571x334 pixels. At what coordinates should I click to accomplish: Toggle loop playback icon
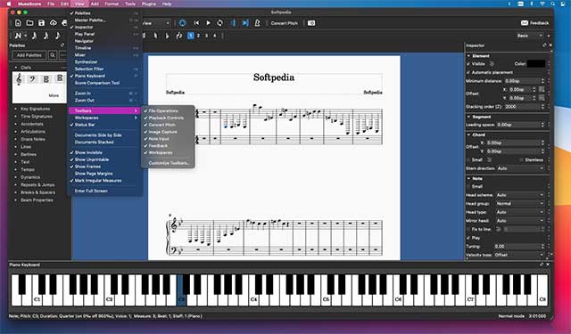tap(220, 23)
